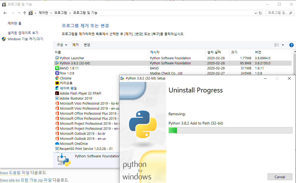
Task: Expand the address bar history dropdown
Action: pyautogui.click(x=256, y=13)
